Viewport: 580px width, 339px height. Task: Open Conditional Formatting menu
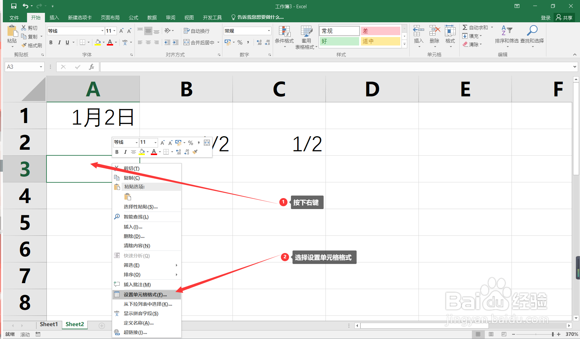pyautogui.click(x=284, y=37)
